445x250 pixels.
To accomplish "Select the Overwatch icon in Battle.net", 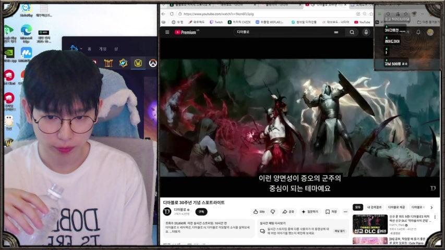I will 152,64.
